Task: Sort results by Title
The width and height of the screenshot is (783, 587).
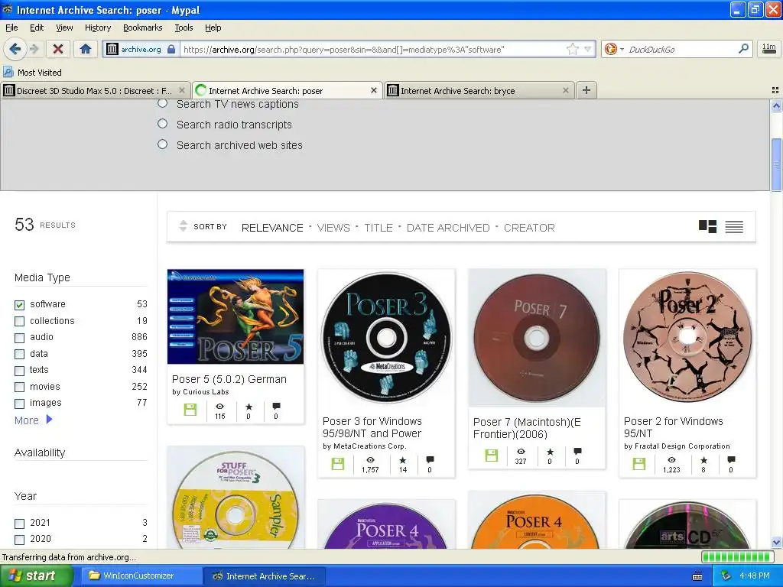Action: (378, 228)
